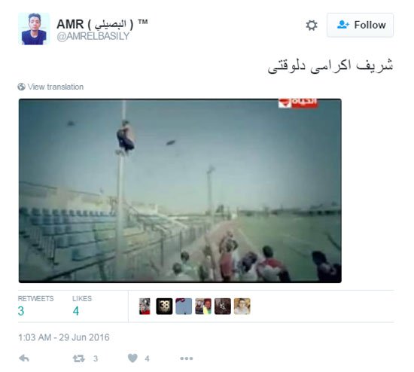Open AMR's profile picture
The image size is (414, 372).
34,29
